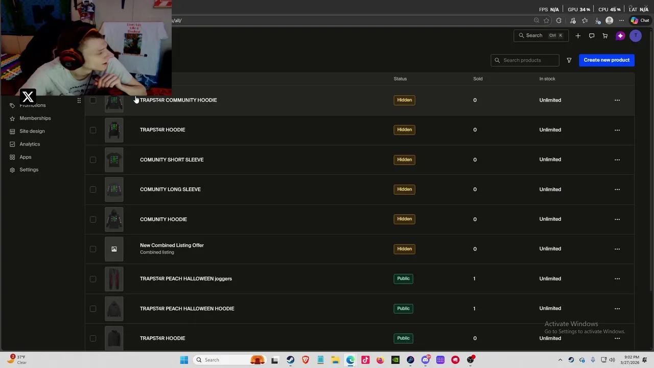Click the plus icon in store header
The height and width of the screenshot is (368, 654).
(578, 36)
